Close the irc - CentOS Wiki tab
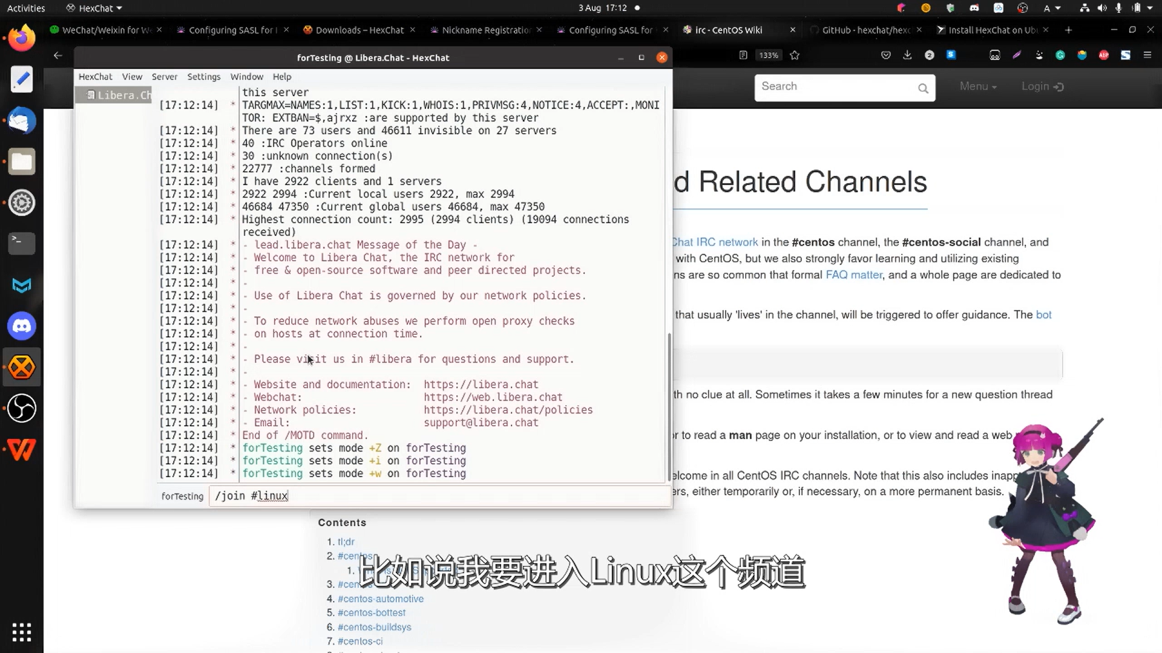The height and width of the screenshot is (653, 1162). coord(793,30)
